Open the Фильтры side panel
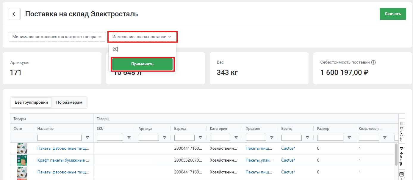 tap(401, 157)
